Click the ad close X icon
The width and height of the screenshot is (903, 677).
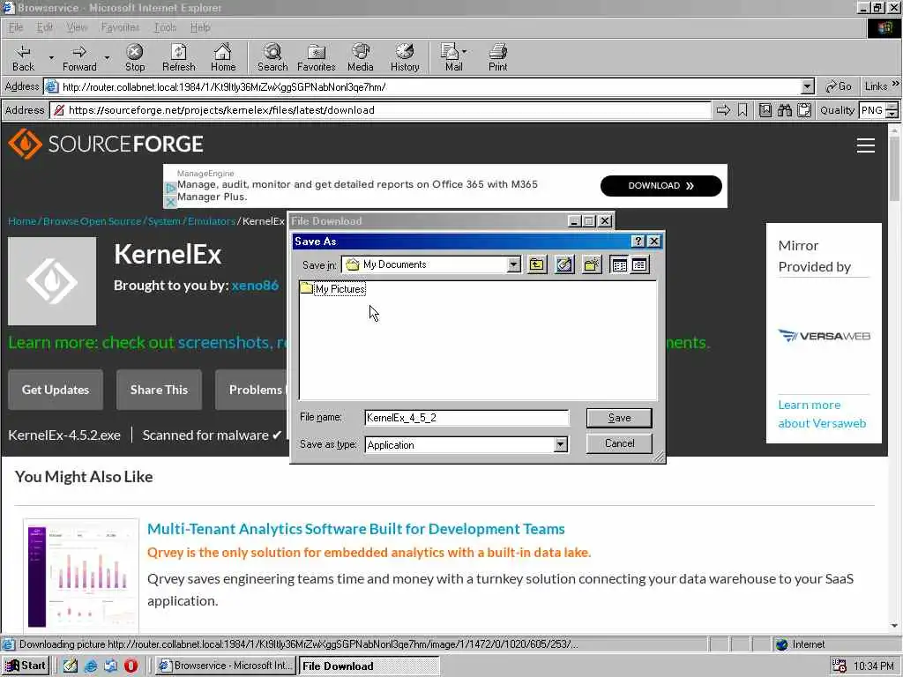point(170,202)
